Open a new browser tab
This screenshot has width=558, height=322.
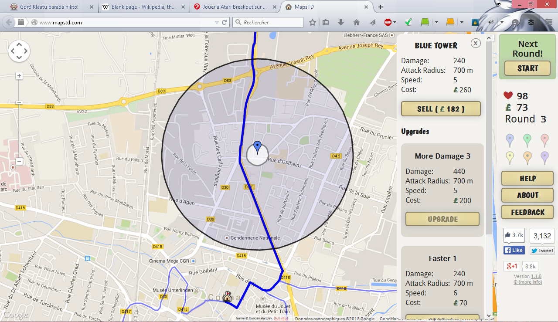pyautogui.click(x=381, y=7)
